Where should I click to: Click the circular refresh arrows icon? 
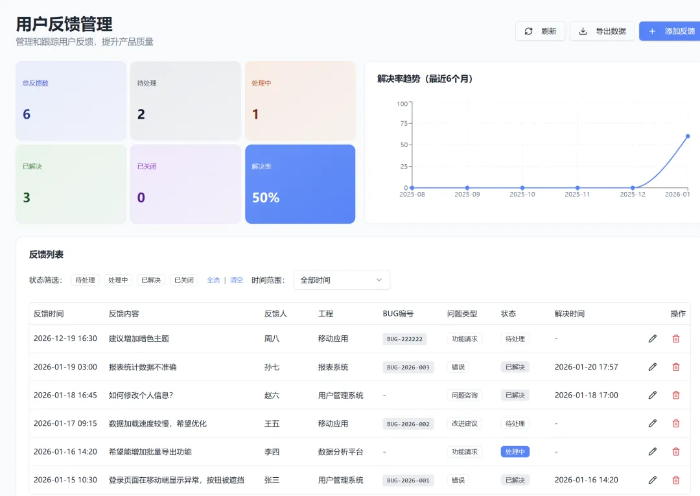tap(529, 31)
